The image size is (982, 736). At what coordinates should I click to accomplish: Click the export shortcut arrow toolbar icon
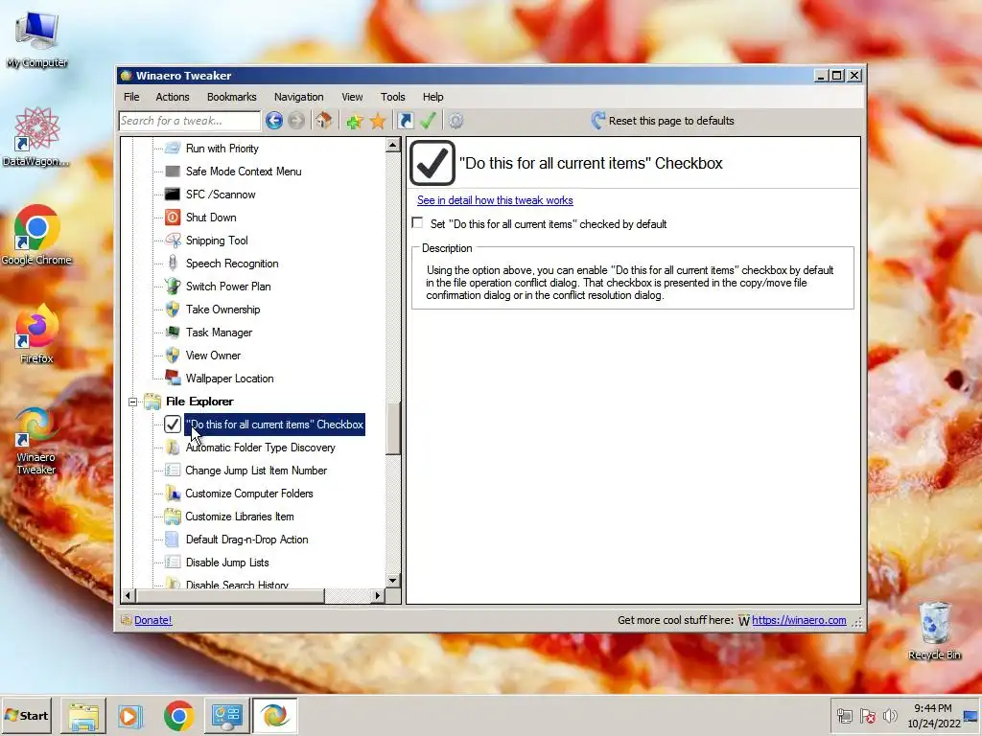[x=406, y=120]
